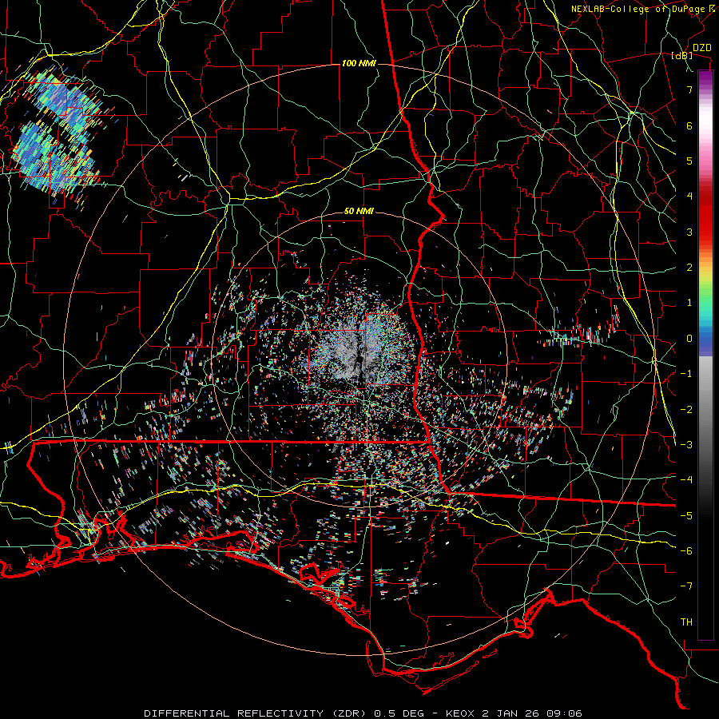
Task: Select the 7 value on the color scale
Action: click(689, 89)
